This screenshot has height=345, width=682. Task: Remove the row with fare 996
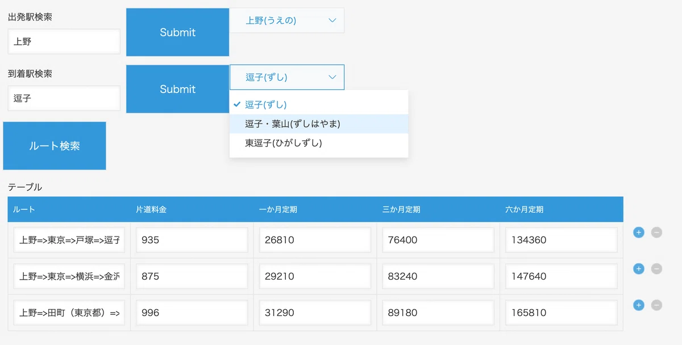coord(656,305)
